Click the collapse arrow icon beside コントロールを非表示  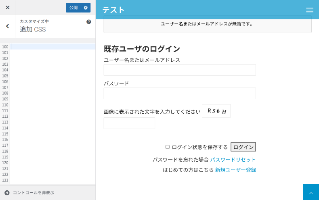point(7,193)
